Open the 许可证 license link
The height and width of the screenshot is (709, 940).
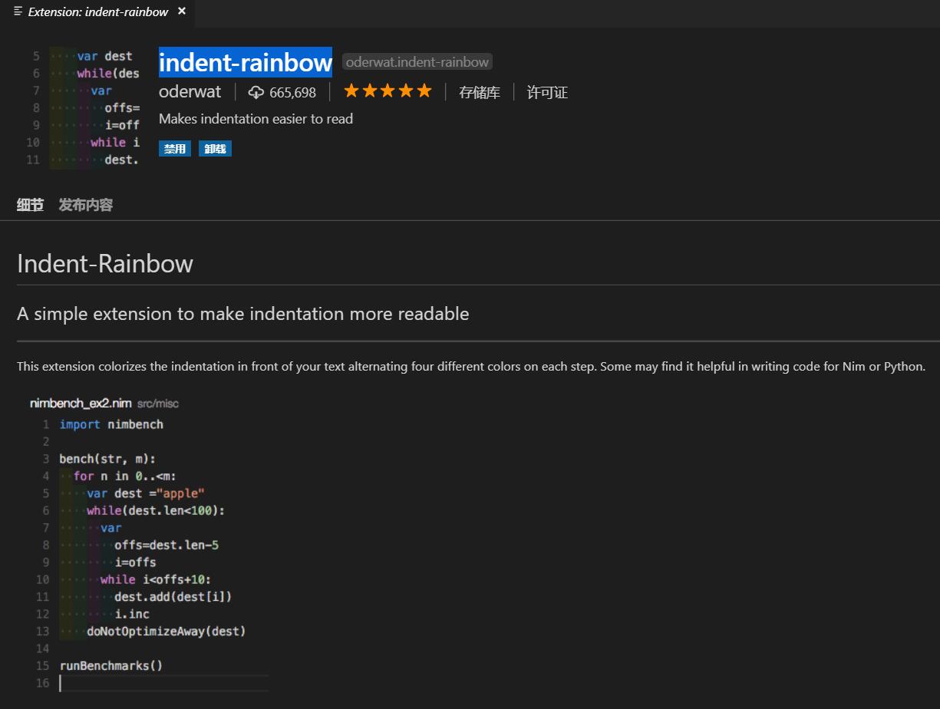tap(547, 93)
